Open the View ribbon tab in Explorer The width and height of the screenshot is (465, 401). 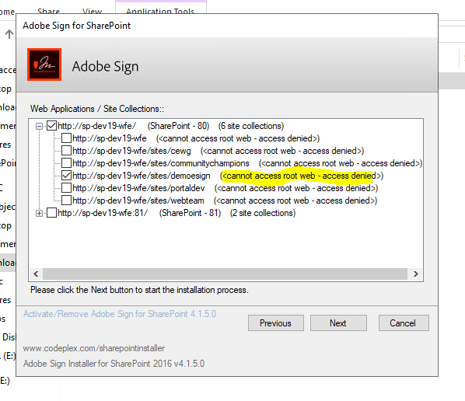point(93,11)
